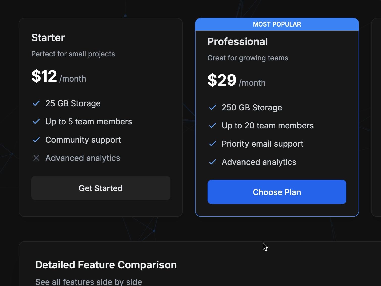Click the MOST POPULAR banner

pyautogui.click(x=277, y=24)
